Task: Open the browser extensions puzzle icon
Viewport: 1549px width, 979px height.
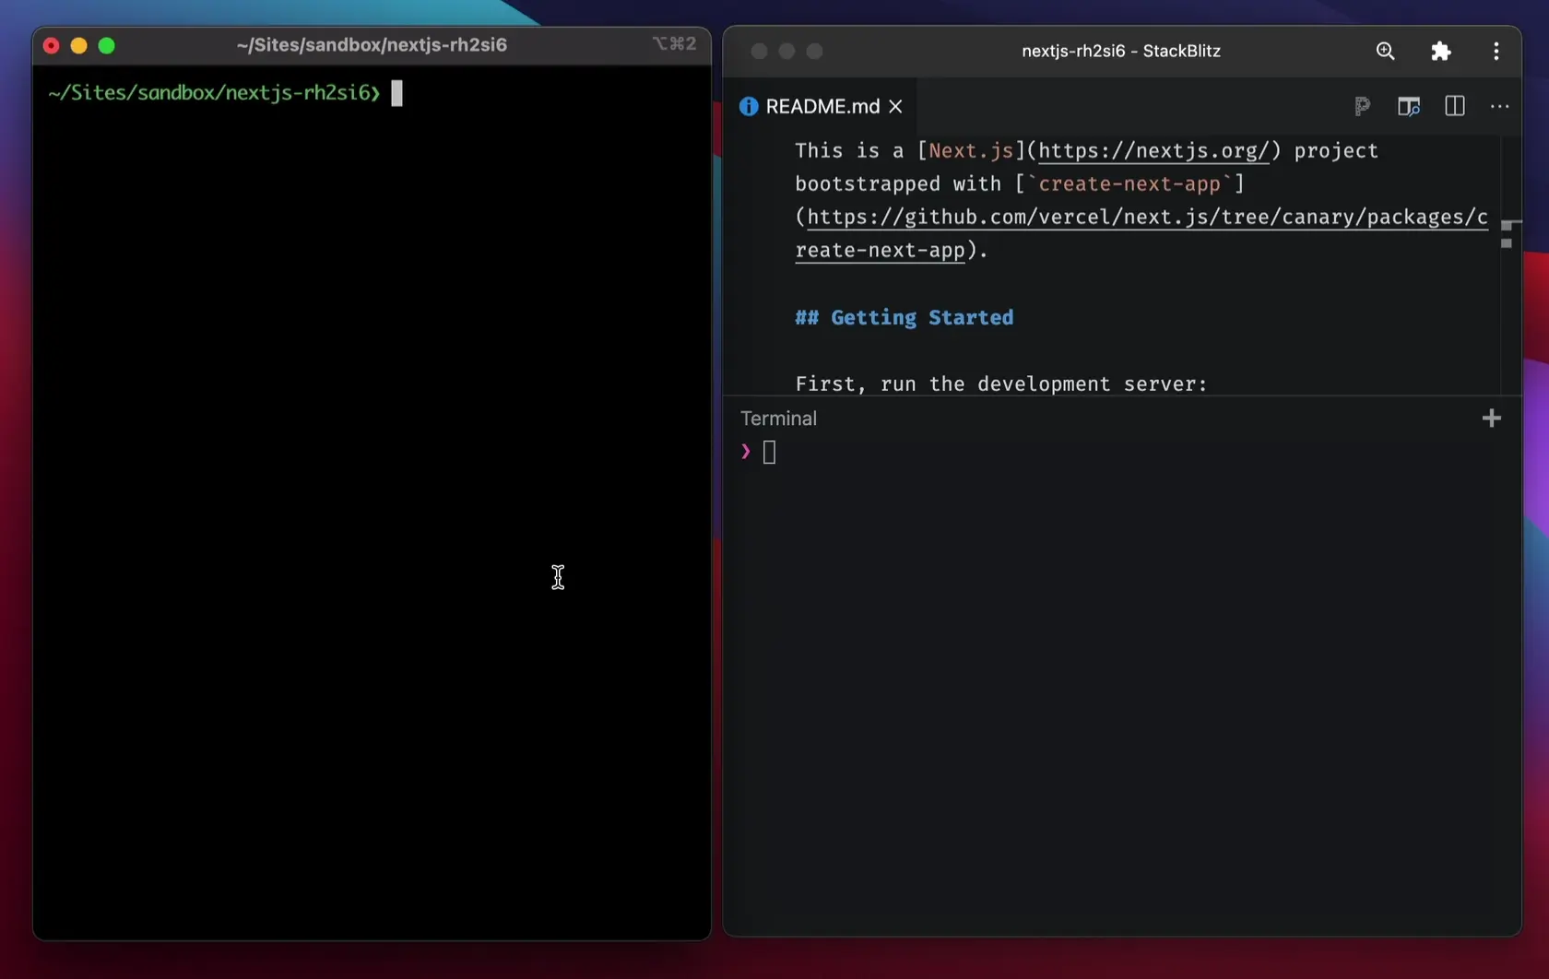Action: coord(1440,51)
